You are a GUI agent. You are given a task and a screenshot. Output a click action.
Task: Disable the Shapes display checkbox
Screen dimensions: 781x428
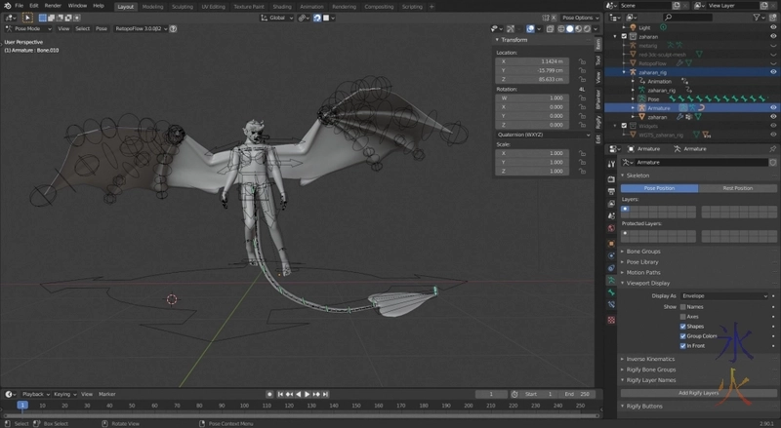[x=682, y=326]
